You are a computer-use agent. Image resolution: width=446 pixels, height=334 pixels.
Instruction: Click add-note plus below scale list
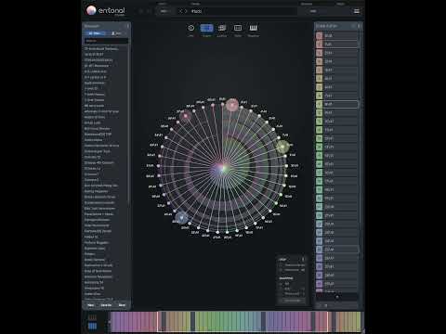337,297
